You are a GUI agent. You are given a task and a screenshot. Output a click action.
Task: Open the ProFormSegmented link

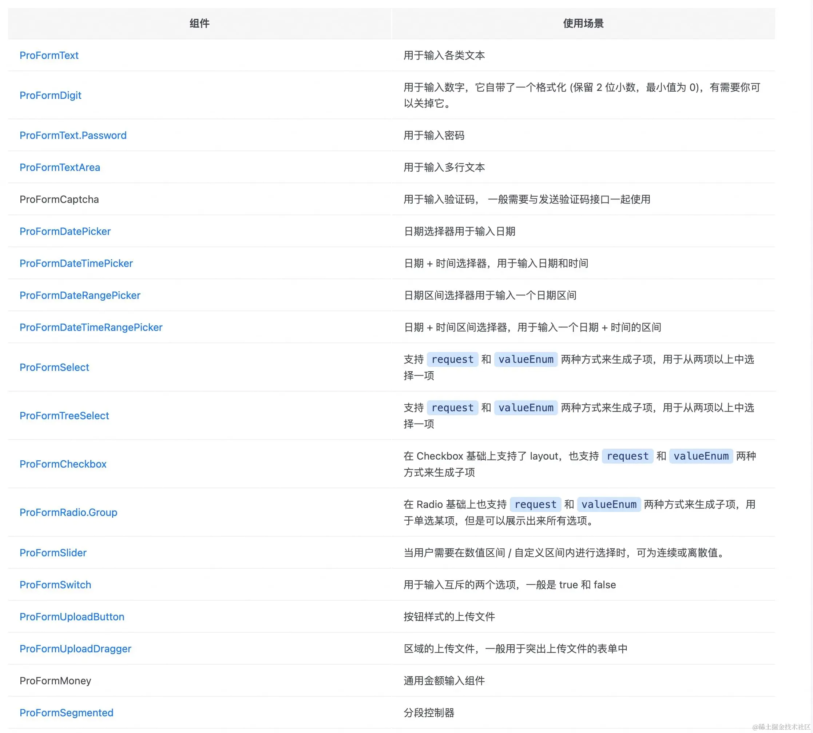click(66, 713)
